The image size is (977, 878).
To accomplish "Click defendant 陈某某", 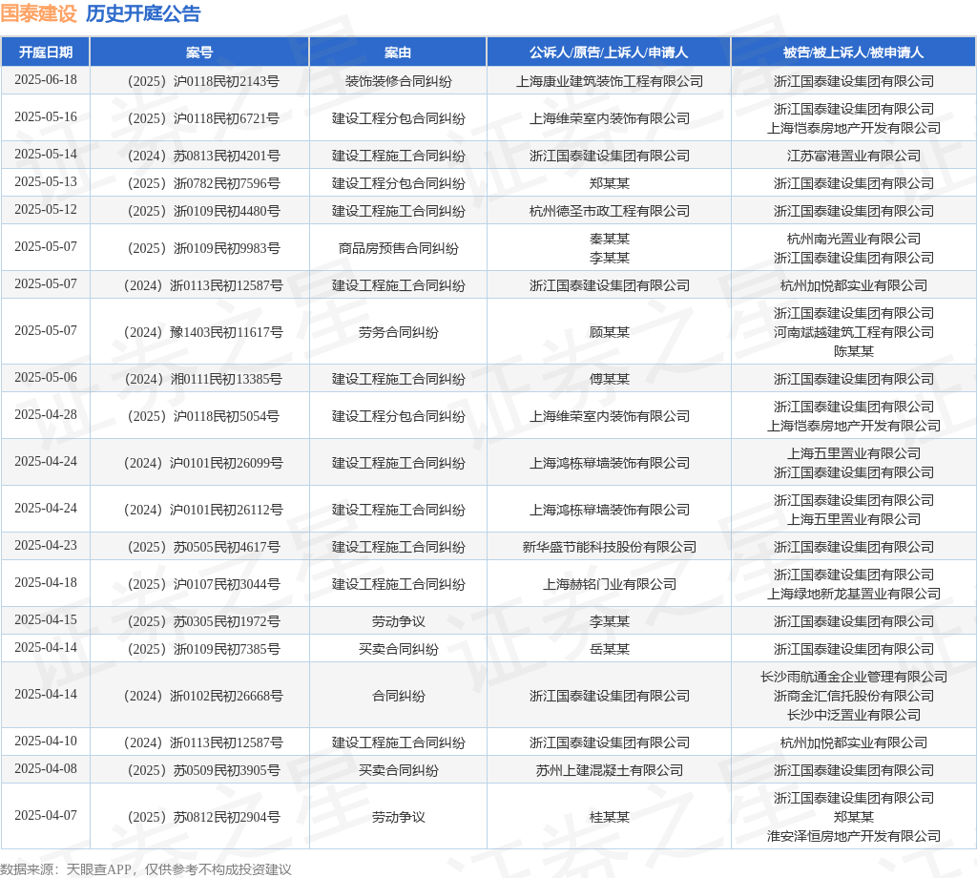I will point(854,351).
